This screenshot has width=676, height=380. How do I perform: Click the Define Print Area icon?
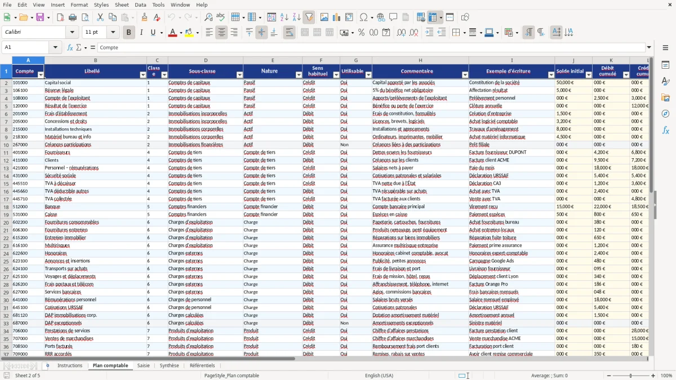coord(421,17)
